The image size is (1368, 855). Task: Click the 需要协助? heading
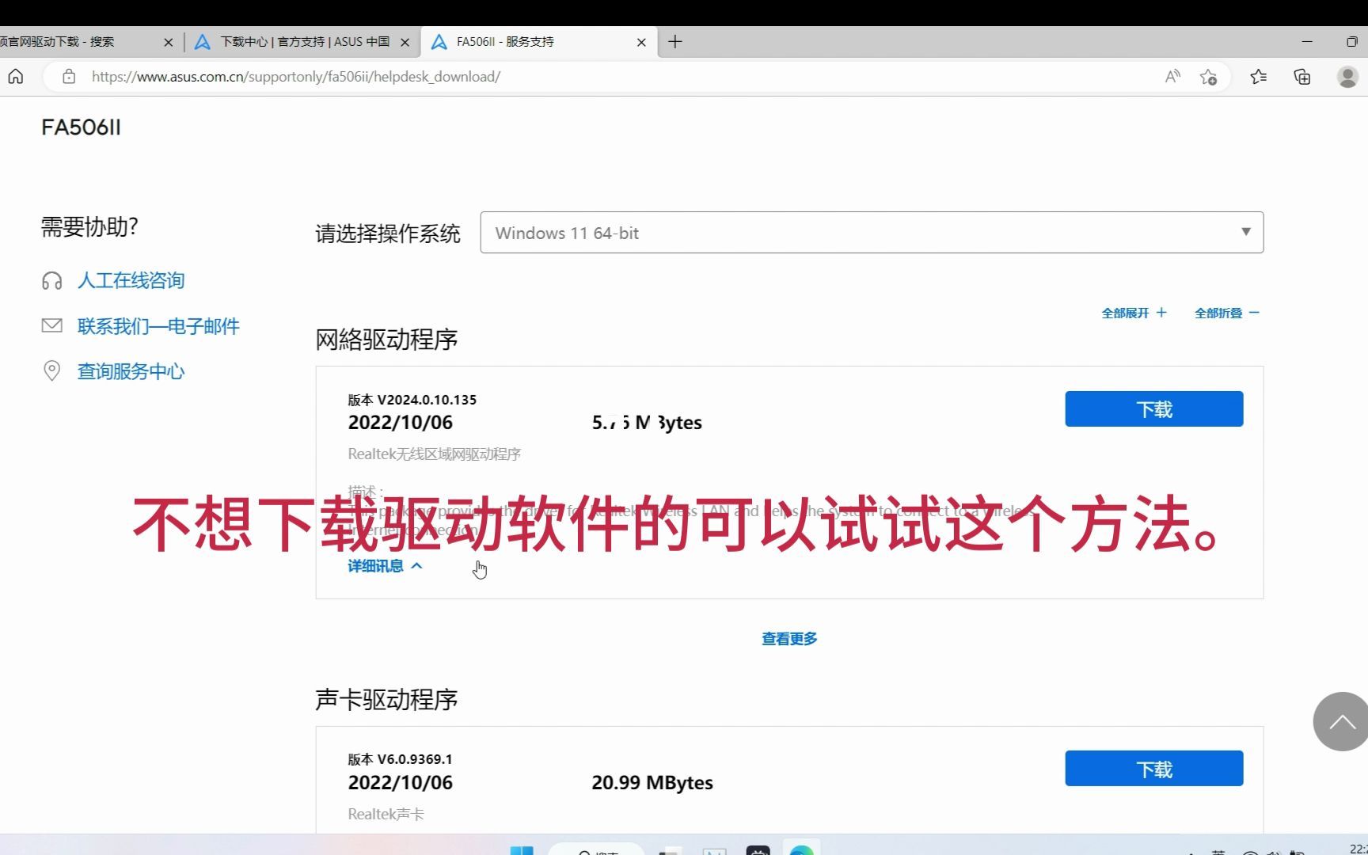[89, 227]
